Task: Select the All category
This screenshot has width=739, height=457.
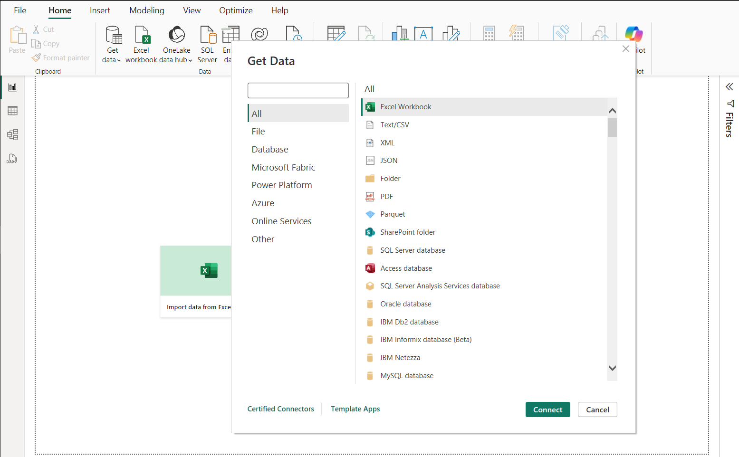Action: click(x=298, y=114)
